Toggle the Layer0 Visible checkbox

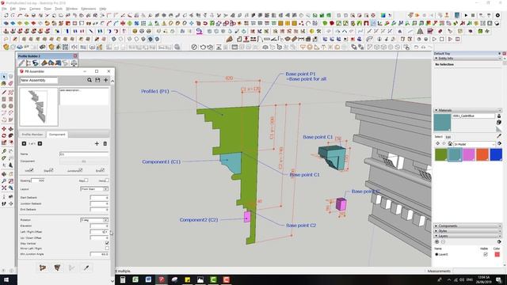pyautogui.click(x=486, y=255)
